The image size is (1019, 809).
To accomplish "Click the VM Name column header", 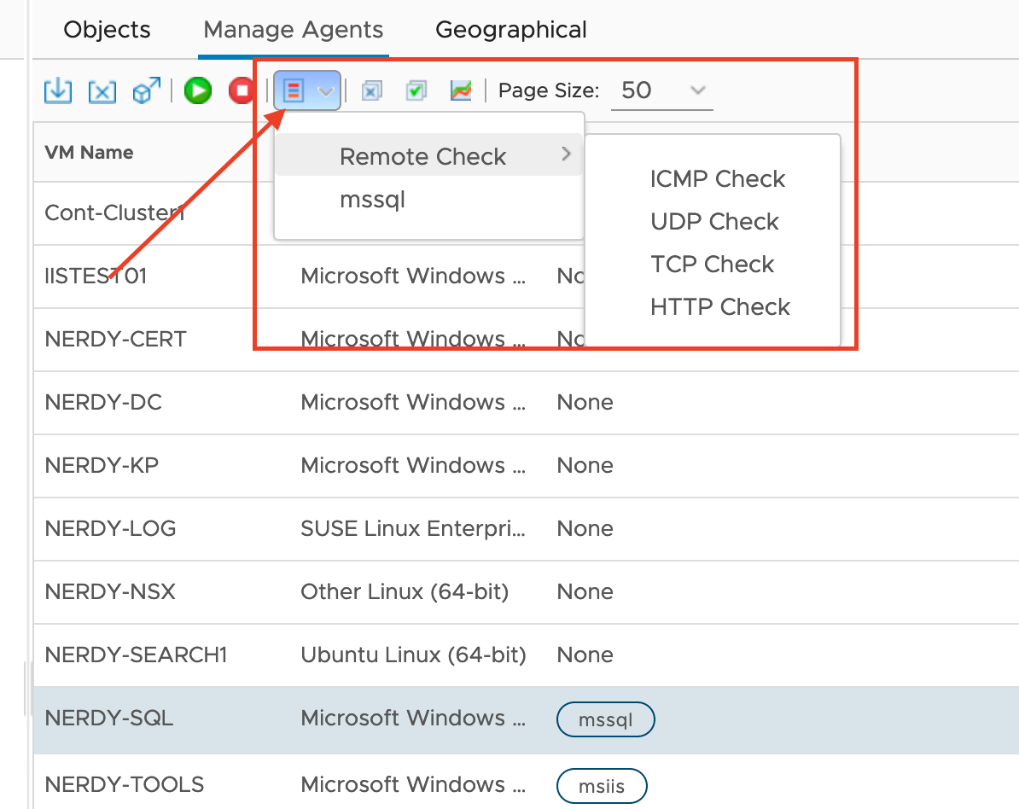I will 89,152.
